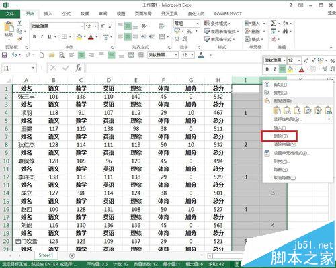Toggle Wrap Text in the alignment group
Image resolution: width=336 pixels, height=268 pixels.
coord(162,26)
